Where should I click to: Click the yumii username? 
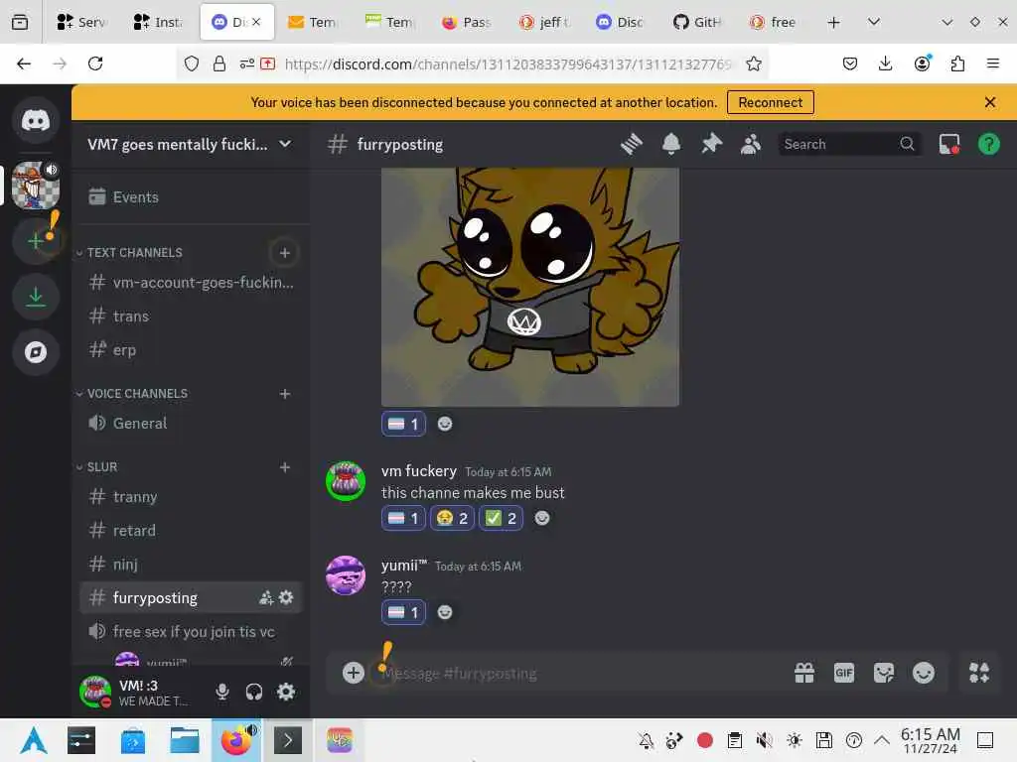point(404,565)
